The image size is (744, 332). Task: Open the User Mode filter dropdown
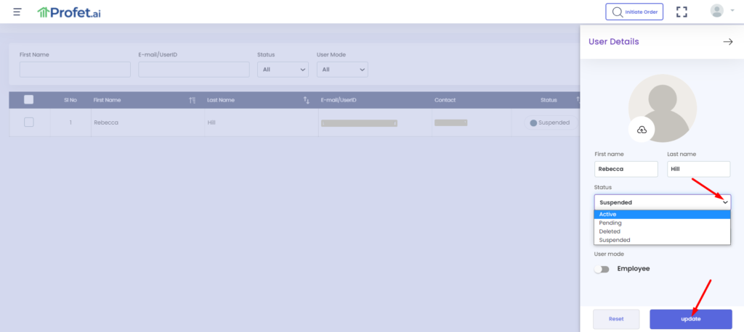(342, 70)
